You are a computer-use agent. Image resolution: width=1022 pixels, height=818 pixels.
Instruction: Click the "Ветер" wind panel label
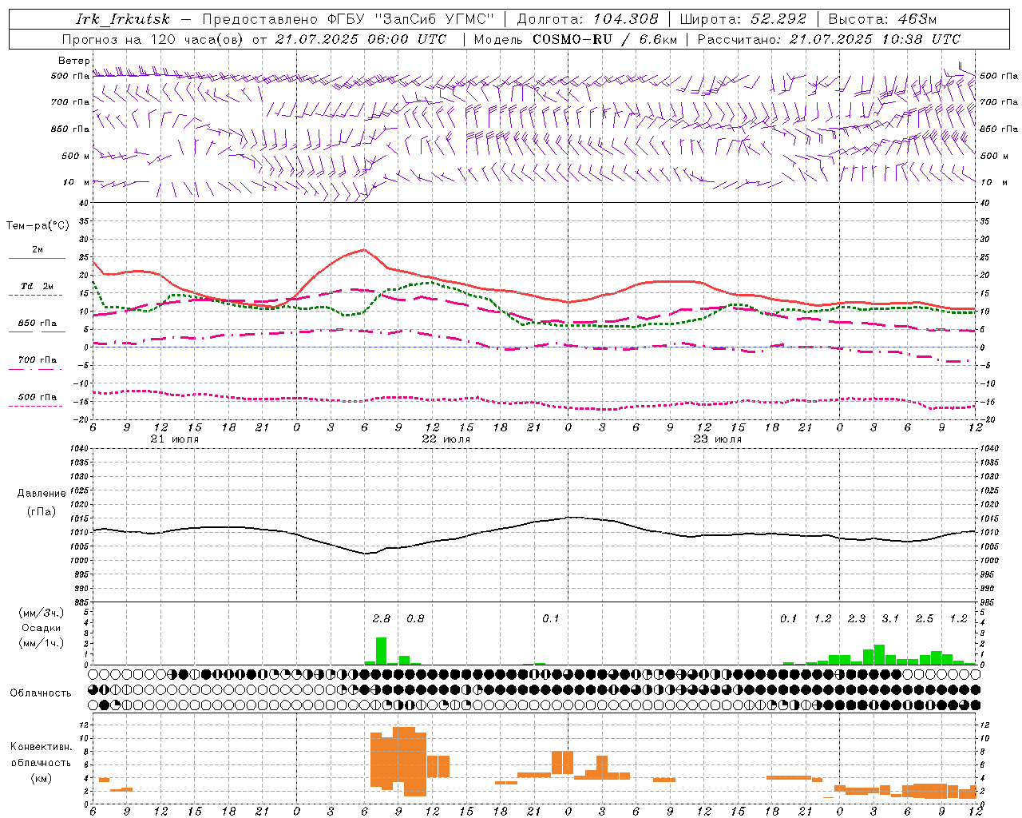pyautogui.click(x=74, y=61)
